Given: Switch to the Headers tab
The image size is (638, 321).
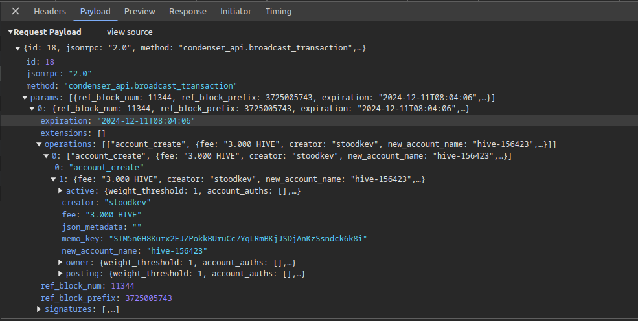Looking at the screenshot, I should [50, 11].
